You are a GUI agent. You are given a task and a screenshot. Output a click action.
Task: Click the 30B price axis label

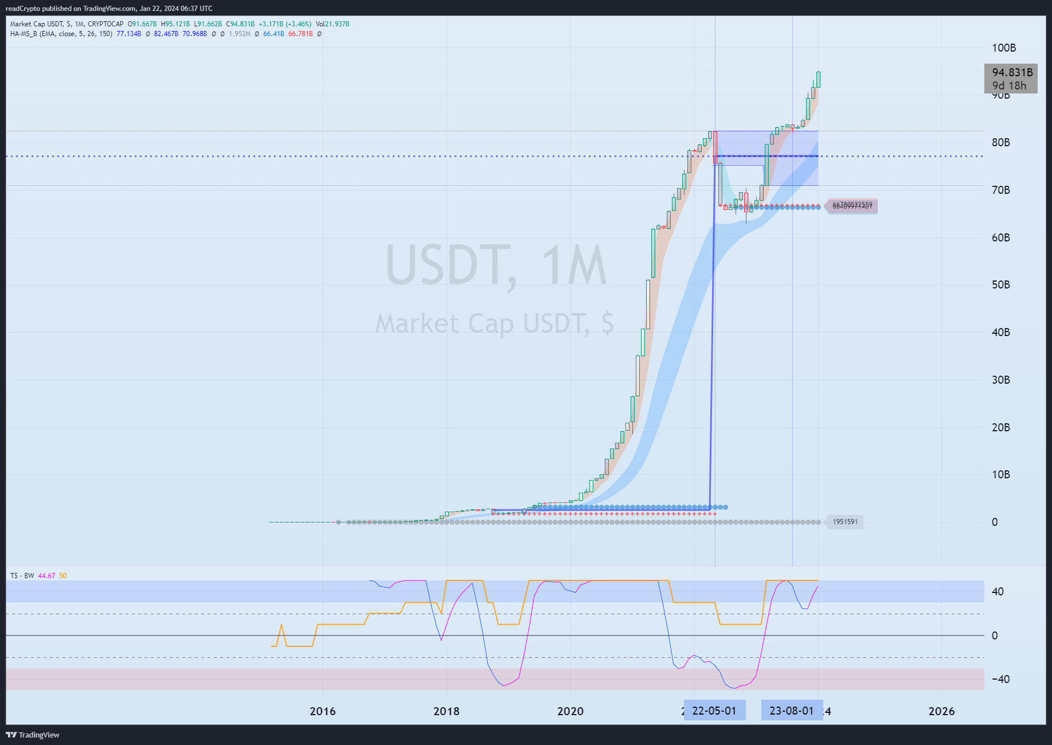click(x=1001, y=380)
